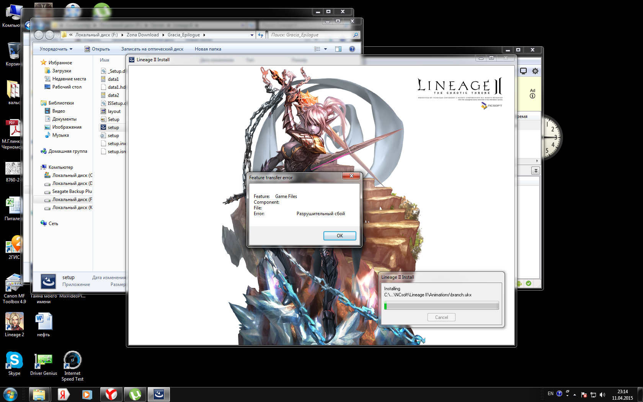Viewport: 643px width, 402px height.
Task: Click uTorrent icon in taskbar
Action: tap(135, 394)
